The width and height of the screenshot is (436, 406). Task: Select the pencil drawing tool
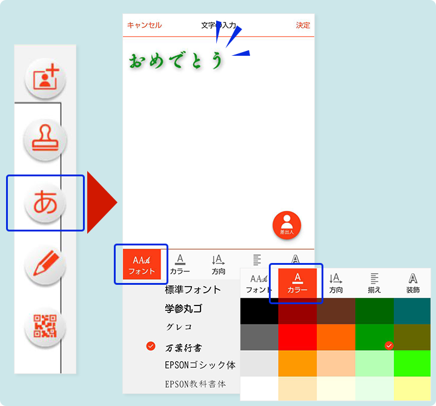(x=45, y=265)
